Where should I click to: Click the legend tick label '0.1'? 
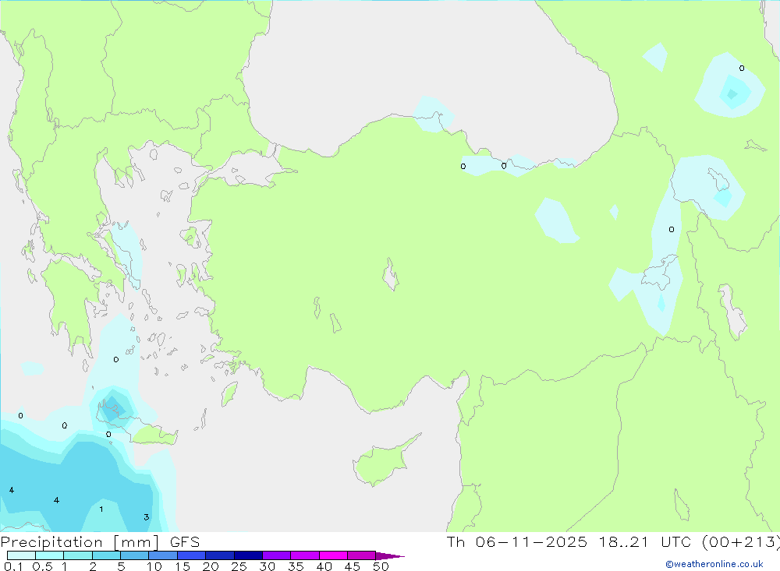point(13,566)
